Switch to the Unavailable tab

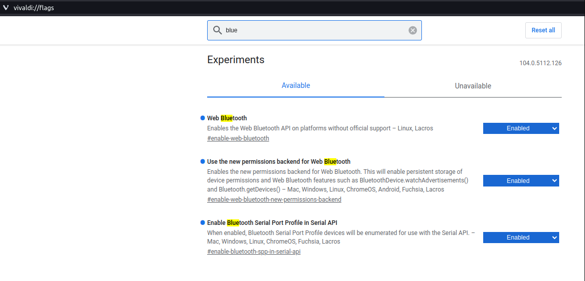click(473, 86)
